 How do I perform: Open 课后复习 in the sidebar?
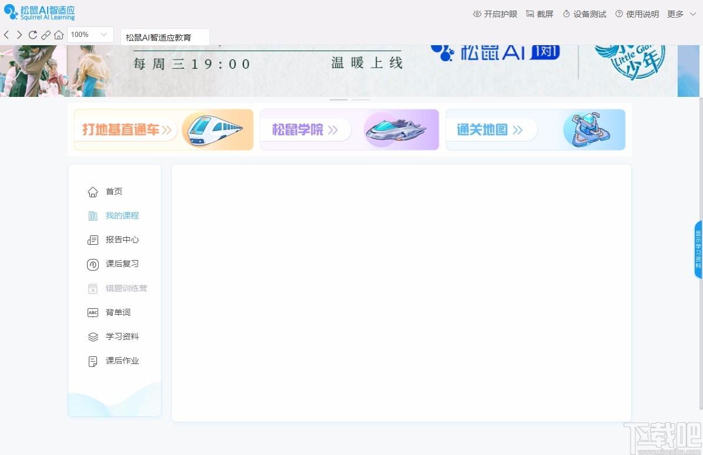tap(122, 264)
